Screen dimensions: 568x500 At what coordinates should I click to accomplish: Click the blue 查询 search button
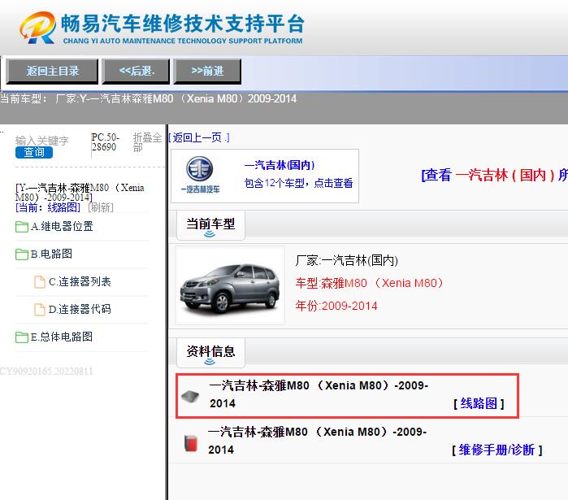click(x=34, y=153)
